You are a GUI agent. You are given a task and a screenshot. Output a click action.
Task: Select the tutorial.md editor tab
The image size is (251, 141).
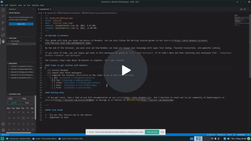point(45,9)
